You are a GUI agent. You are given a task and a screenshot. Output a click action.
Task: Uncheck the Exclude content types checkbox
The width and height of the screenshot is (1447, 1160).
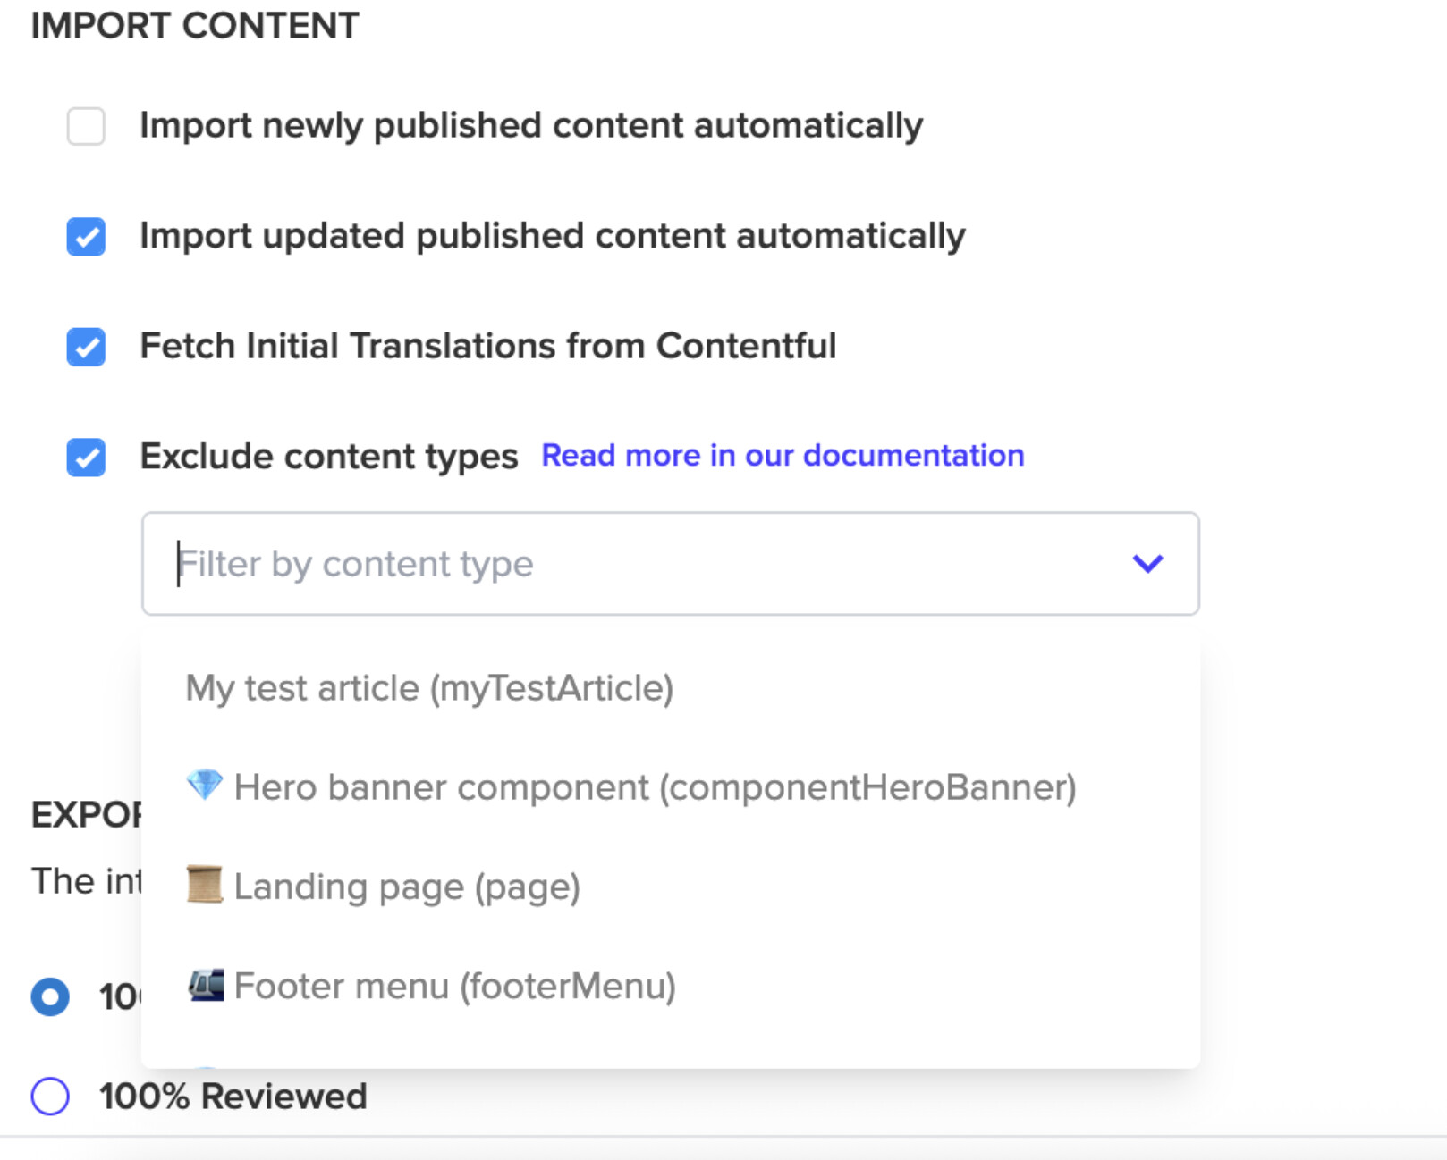click(x=86, y=458)
